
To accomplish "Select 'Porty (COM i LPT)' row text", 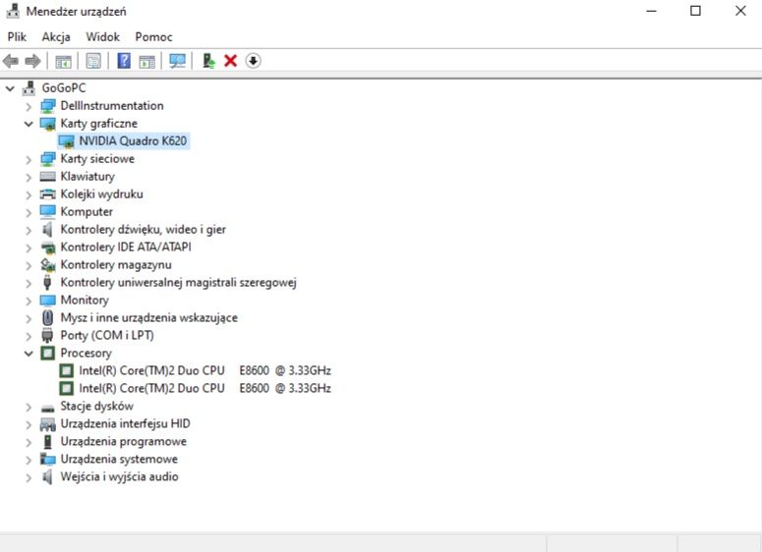I will [x=107, y=336].
